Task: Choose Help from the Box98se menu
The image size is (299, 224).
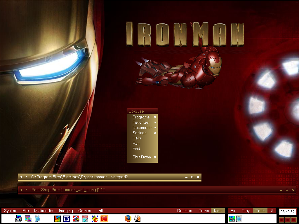Action: click(142, 138)
